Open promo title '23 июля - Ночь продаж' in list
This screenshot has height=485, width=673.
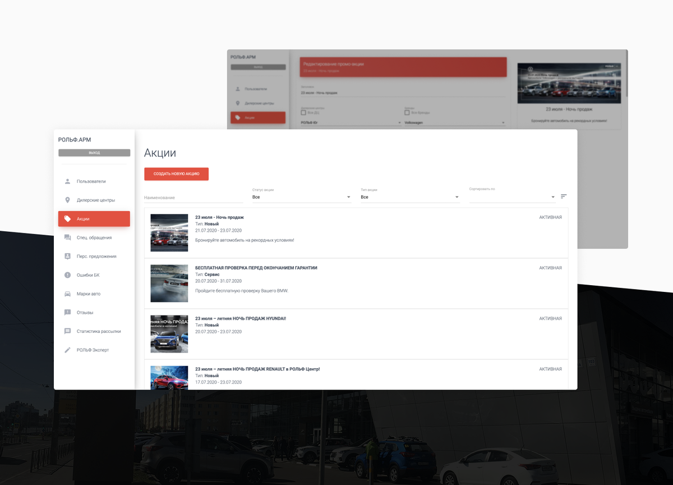point(219,217)
